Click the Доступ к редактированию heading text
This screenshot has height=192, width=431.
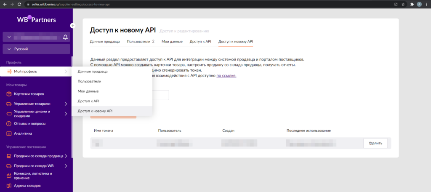point(184,31)
